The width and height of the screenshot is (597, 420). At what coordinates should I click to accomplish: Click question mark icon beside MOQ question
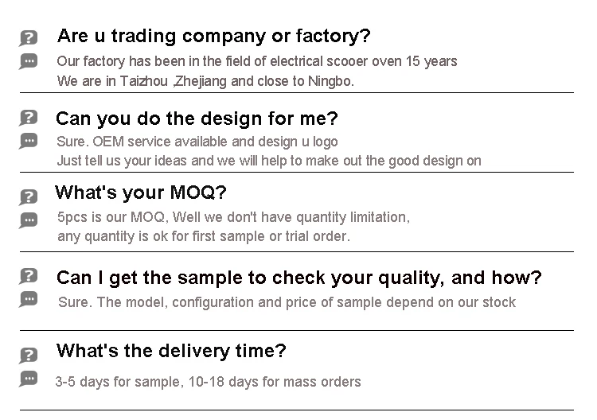pyautogui.click(x=29, y=196)
